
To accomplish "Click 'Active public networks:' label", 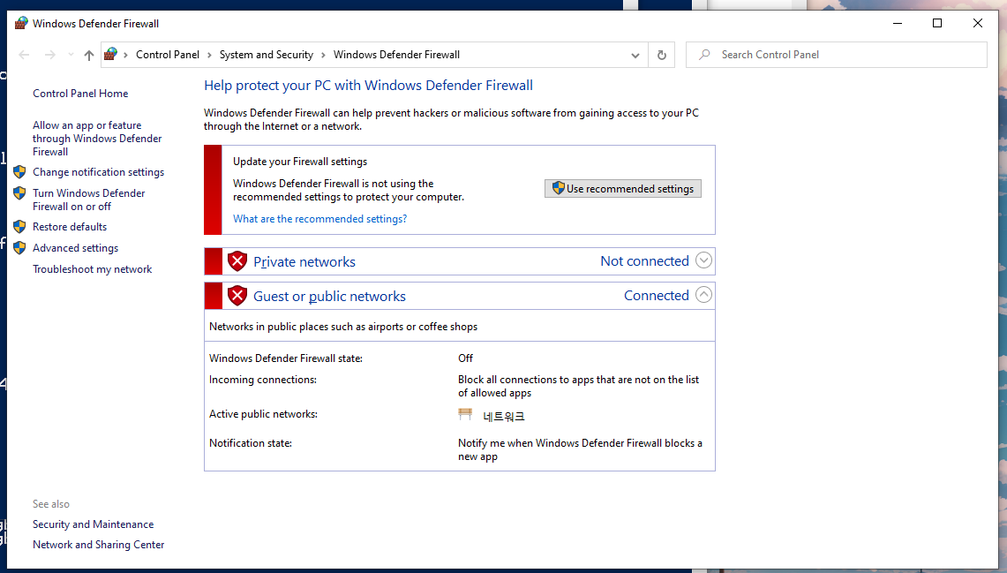I will pyautogui.click(x=263, y=414).
